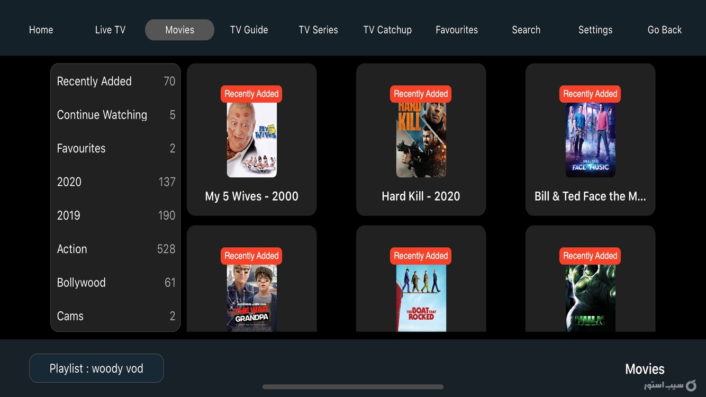This screenshot has height=397, width=706.
Task: Click the count 137 beside 2020
Action: pyautogui.click(x=167, y=182)
